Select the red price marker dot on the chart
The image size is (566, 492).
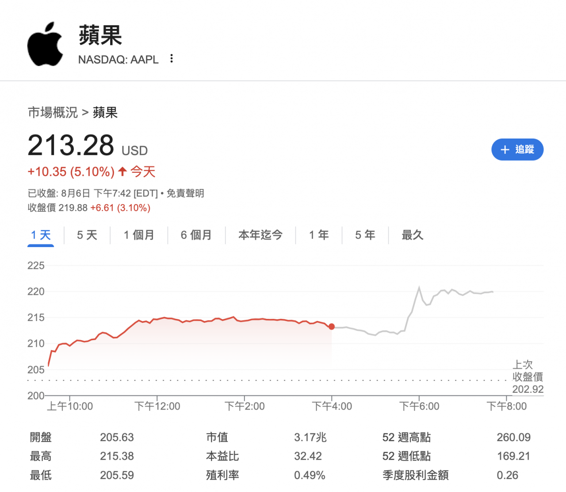(332, 327)
